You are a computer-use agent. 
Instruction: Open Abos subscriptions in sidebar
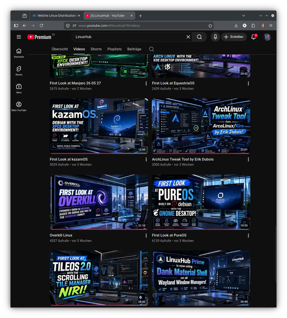click(19, 89)
